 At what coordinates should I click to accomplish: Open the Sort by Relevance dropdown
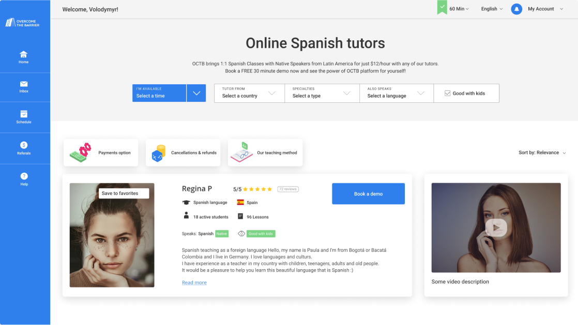tap(542, 153)
